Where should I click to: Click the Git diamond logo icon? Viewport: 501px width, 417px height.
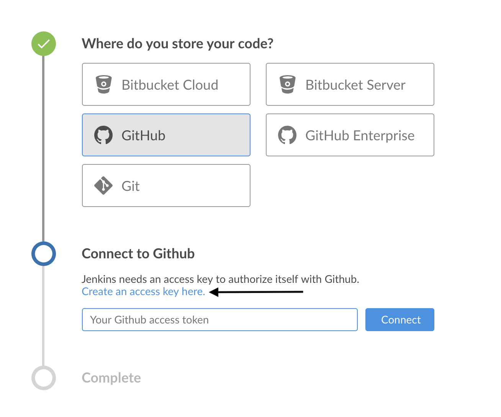(103, 186)
